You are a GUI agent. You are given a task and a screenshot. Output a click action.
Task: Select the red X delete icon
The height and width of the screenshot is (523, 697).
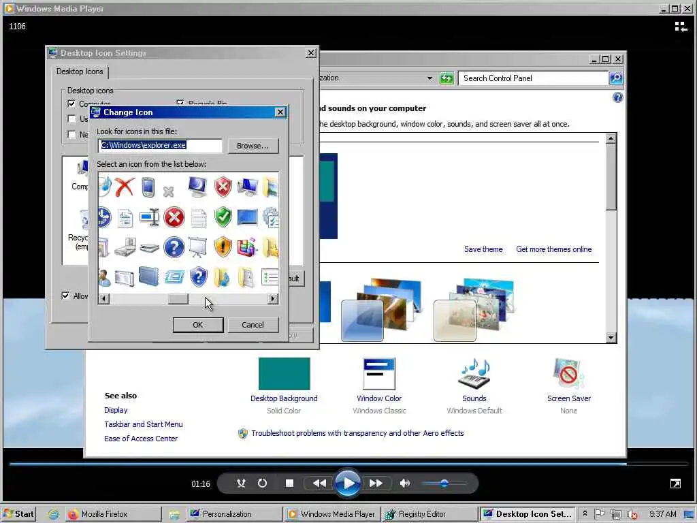[x=125, y=187]
